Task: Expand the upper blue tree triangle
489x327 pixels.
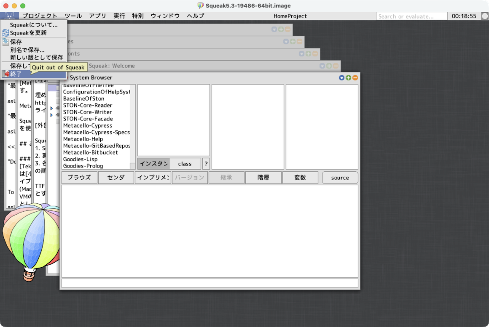Action: [x=51, y=108]
